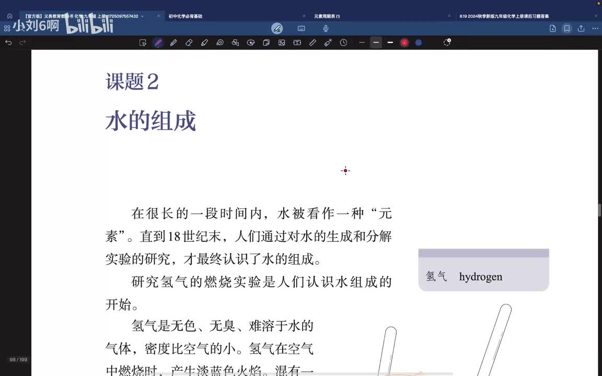Viewport: 602px width, 376px height.
Task: Switch to keyboard input mode
Action: (302, 28)
